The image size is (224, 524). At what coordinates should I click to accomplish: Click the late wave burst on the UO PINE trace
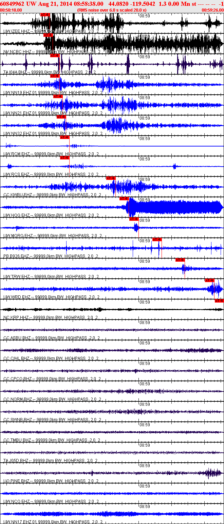point(213,473)
